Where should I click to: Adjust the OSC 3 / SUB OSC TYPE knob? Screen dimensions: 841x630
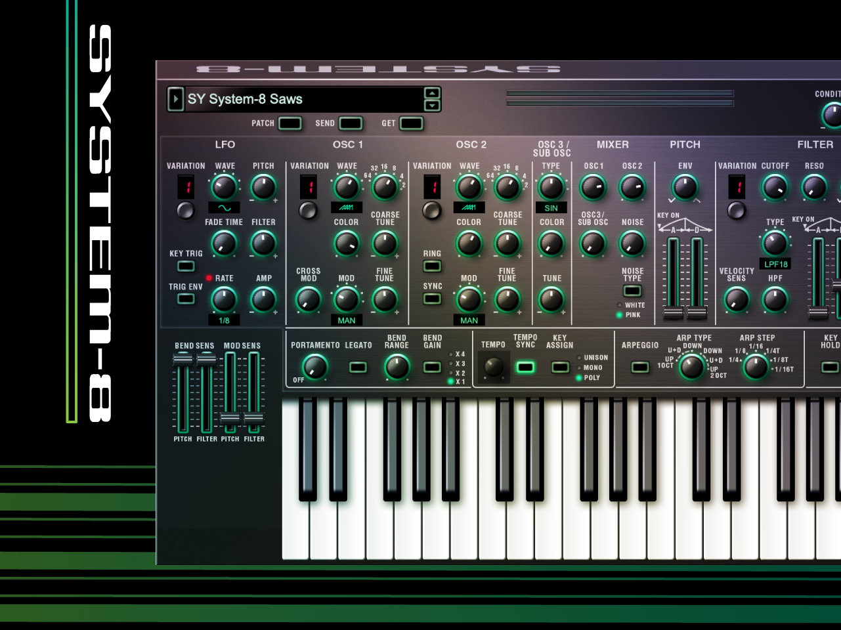[x=551, y=188]
